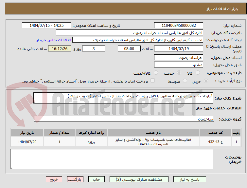Image resolution: width=247 pixels, height=188 pixels.
Task: Click the خروج exit button
Action: coord(54,179)
